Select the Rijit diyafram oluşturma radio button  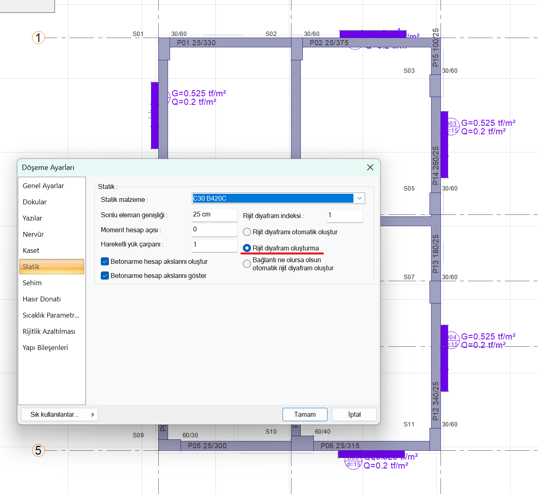click(x=247, y=248)
